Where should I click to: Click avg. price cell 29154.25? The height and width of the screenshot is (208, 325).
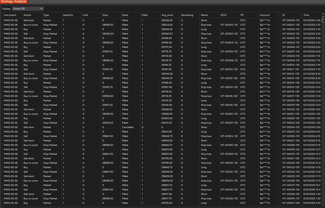pyautogui.click(x=167, y=100)
